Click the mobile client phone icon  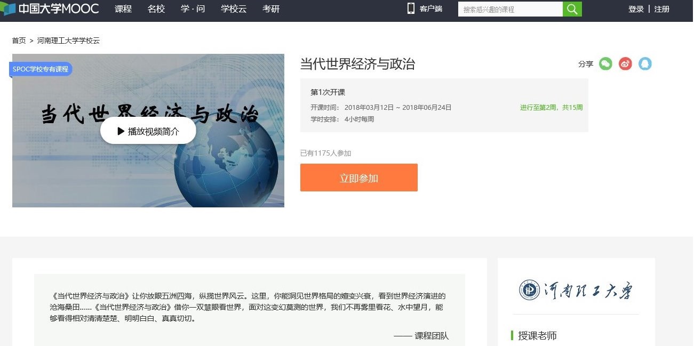411,9
